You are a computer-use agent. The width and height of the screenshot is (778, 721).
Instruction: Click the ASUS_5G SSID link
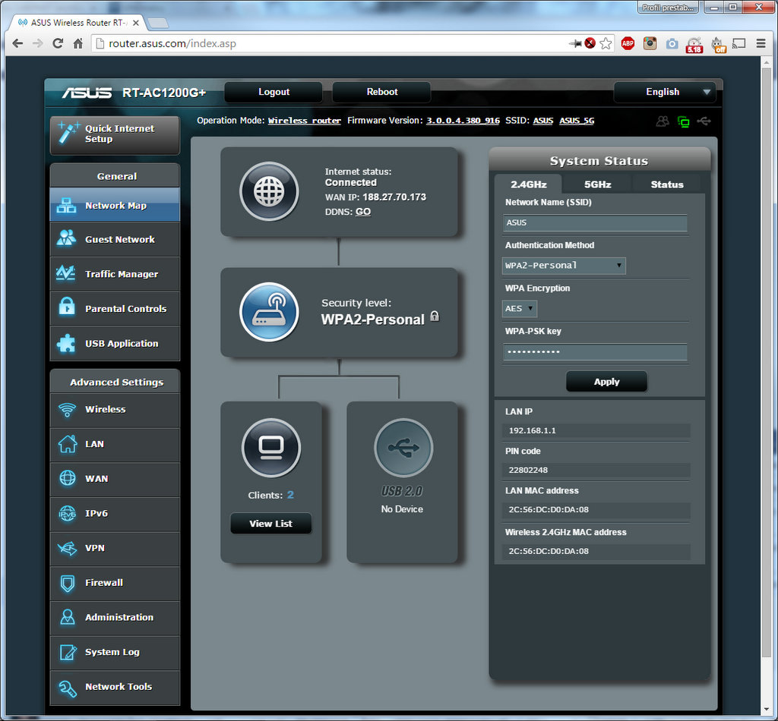click(x=577, y=121)
